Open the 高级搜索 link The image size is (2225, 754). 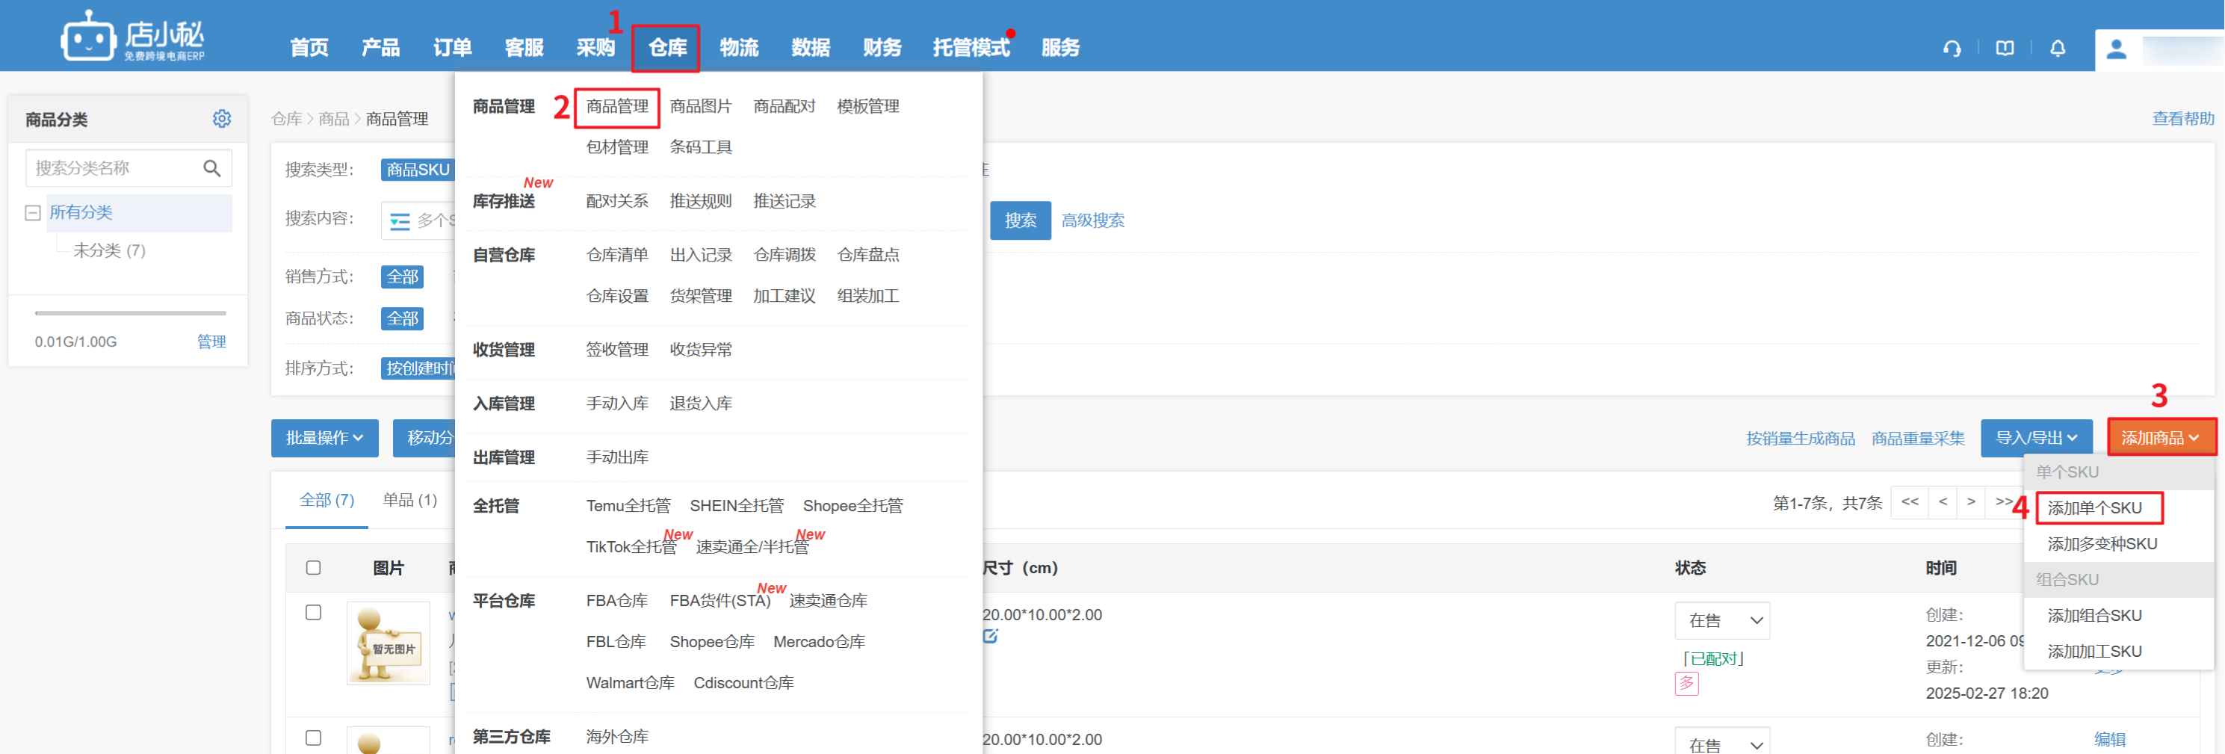(x=1092, y=220)
